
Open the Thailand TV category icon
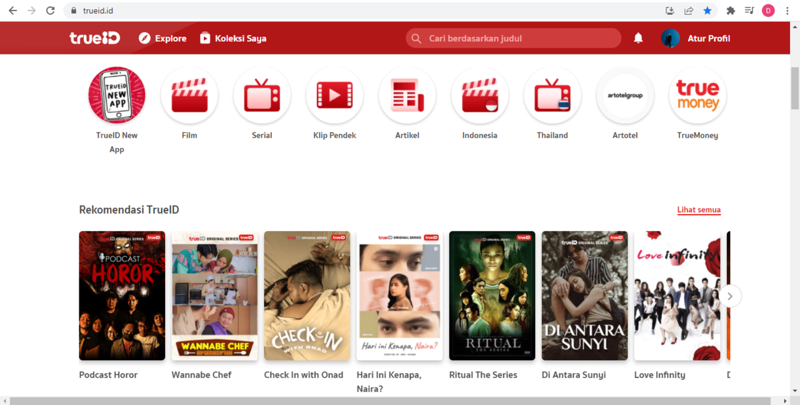tap(552, 95)
